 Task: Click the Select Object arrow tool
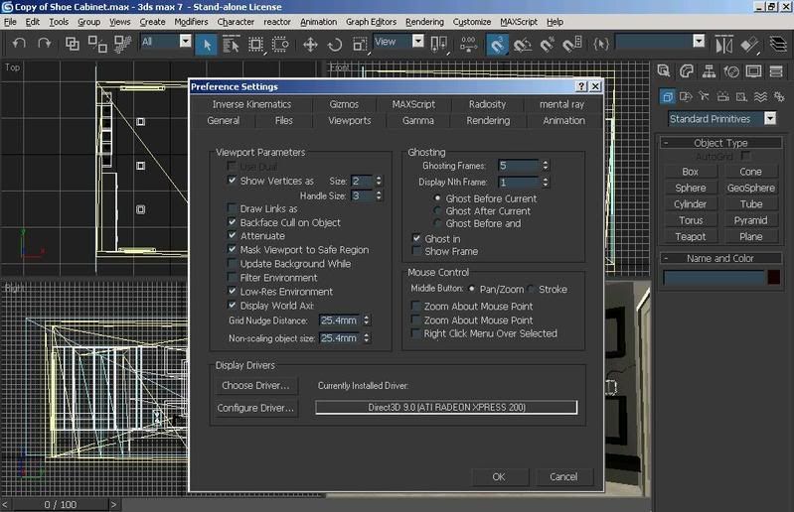207,44
